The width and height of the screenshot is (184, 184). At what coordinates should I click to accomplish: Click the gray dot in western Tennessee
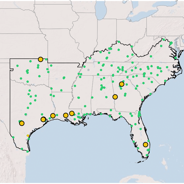tap(89, 70)
